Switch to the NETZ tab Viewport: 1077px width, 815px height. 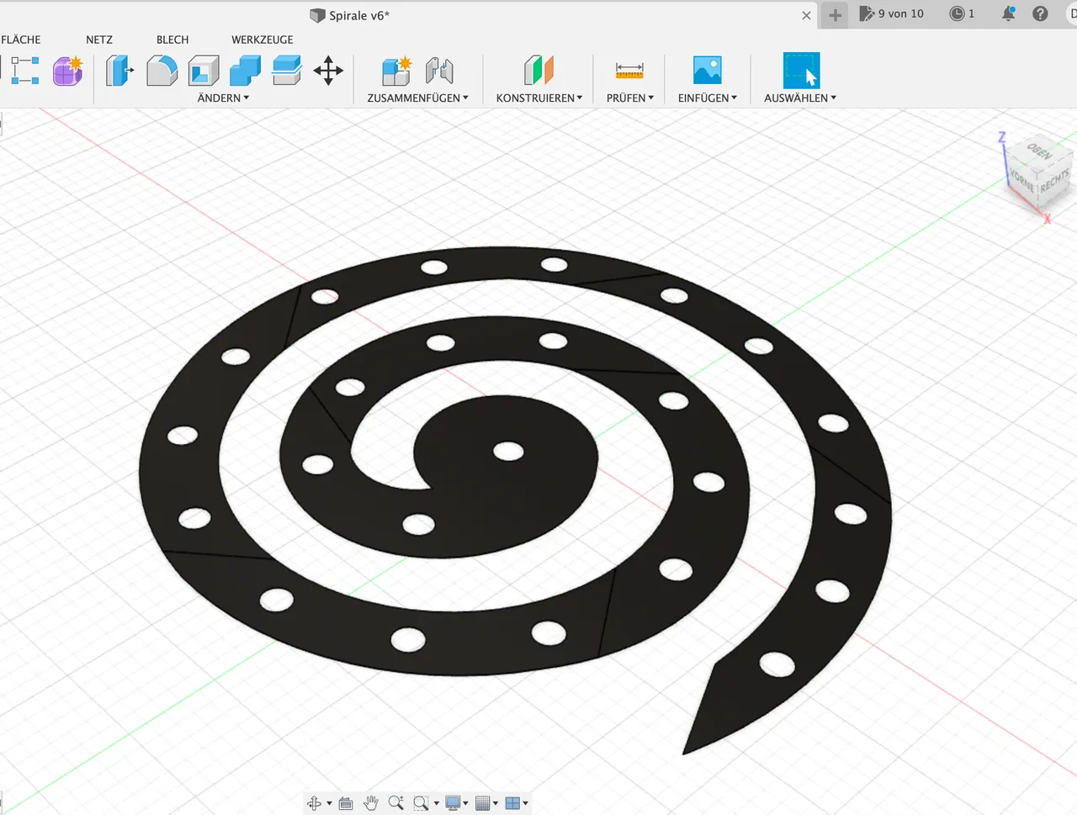tap(99, 40)
